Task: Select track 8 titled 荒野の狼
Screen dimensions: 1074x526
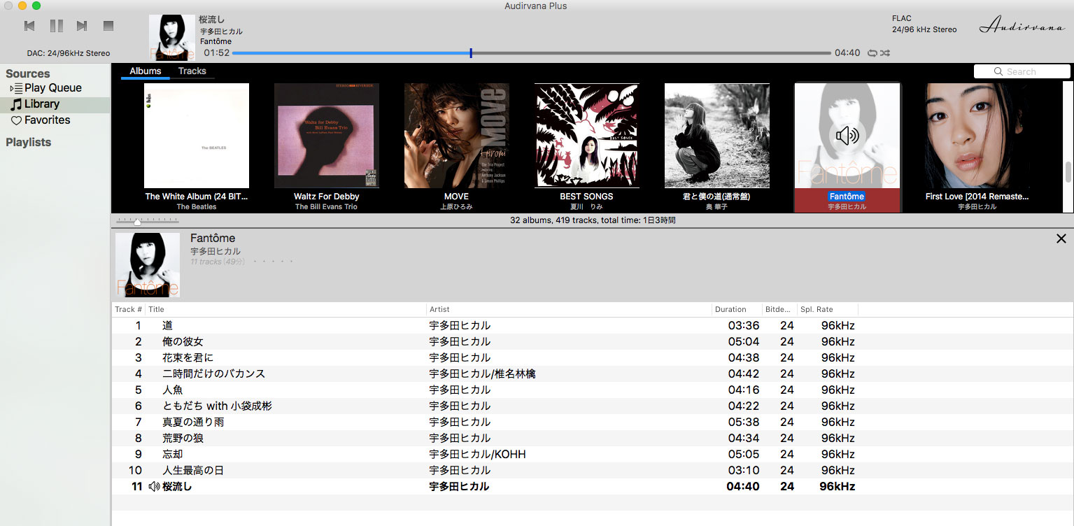Action: pos(592,438)
